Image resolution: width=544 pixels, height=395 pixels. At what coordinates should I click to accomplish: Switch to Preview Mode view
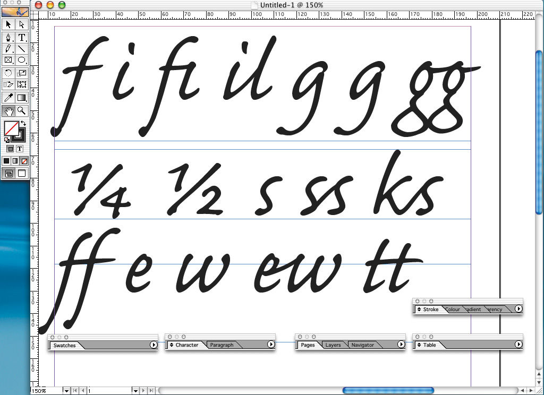tap(22, 173)
